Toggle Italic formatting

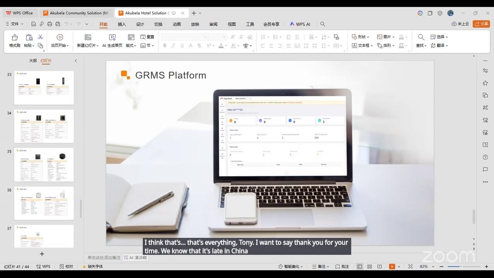coord(173,46)
